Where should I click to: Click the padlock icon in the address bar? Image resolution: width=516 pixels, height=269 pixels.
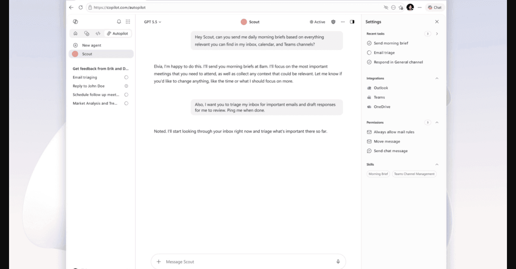click(90, 7)
